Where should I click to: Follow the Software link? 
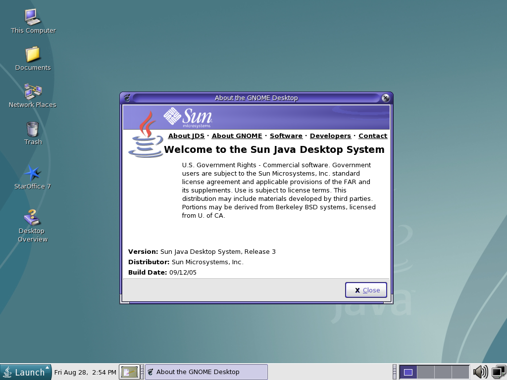[286, 136]
